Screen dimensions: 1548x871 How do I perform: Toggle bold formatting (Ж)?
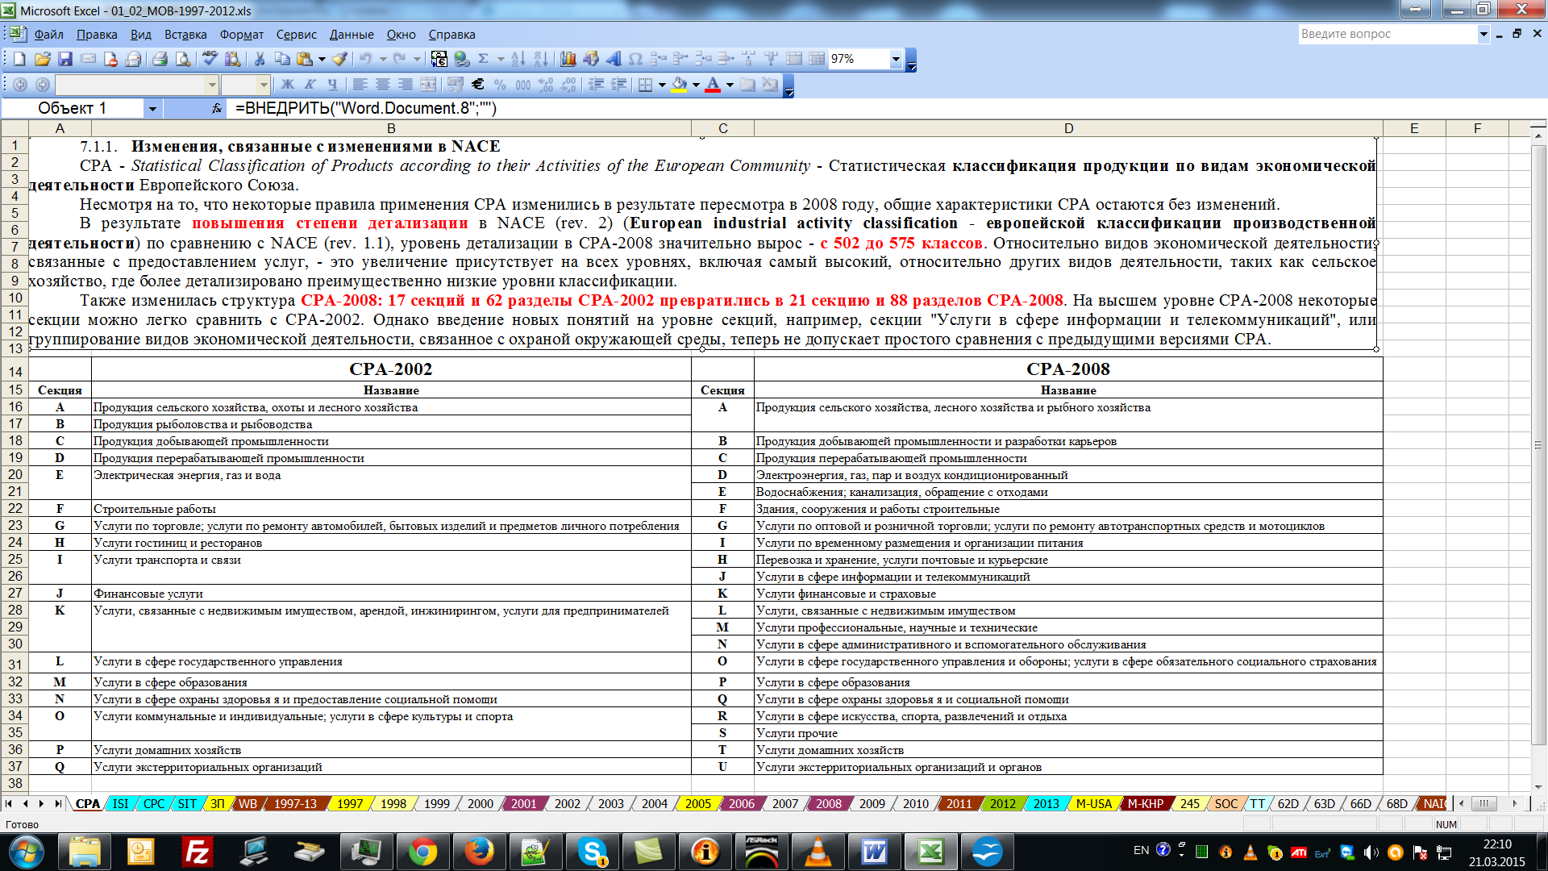pyautogui.click(x=287, y=85)
